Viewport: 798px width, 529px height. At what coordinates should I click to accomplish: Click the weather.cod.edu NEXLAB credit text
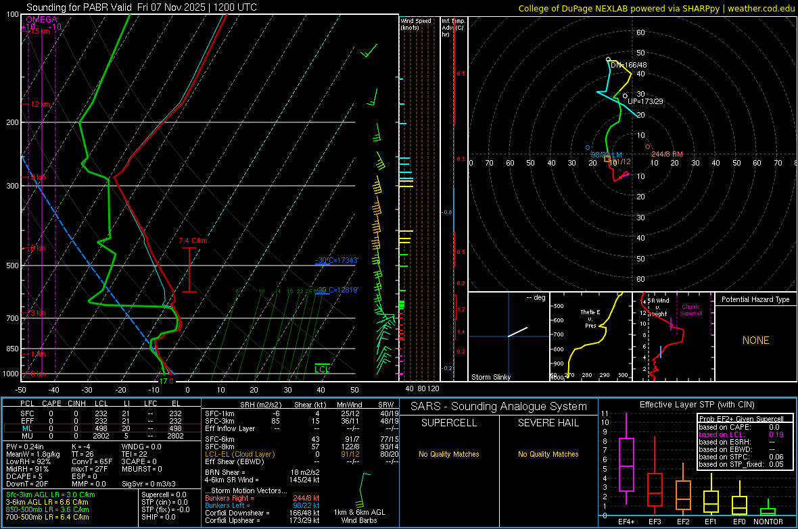pyautogui.click(x=657, y=8)
